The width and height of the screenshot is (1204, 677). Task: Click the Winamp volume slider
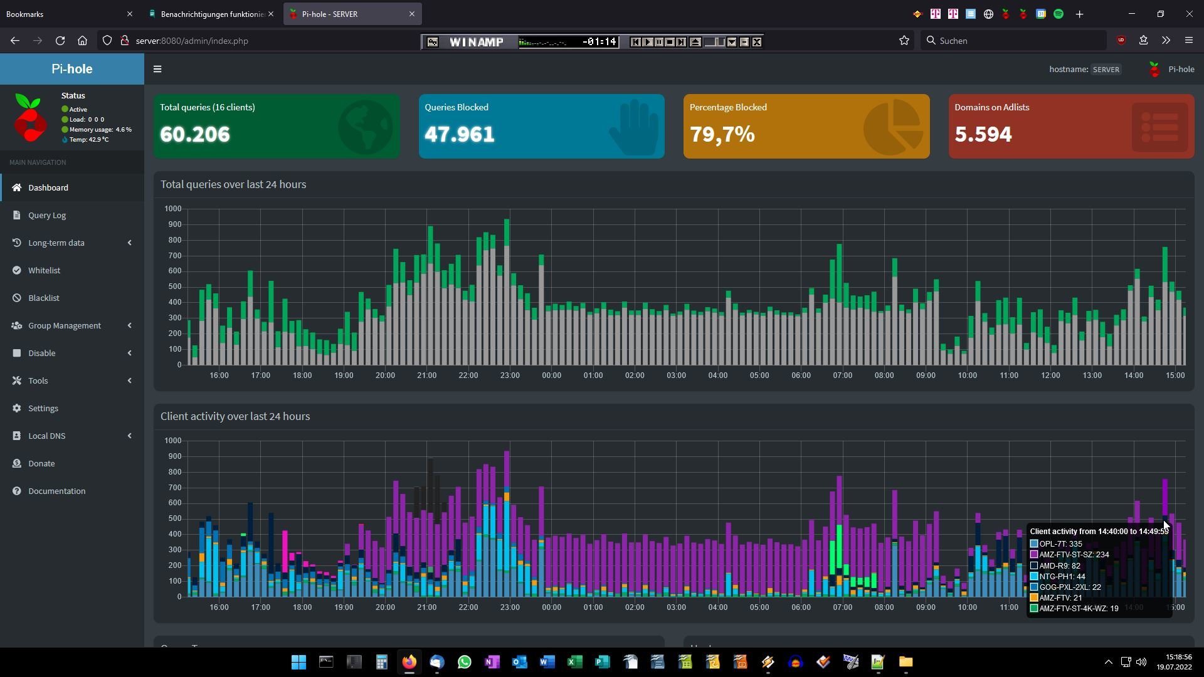point(715,42)
